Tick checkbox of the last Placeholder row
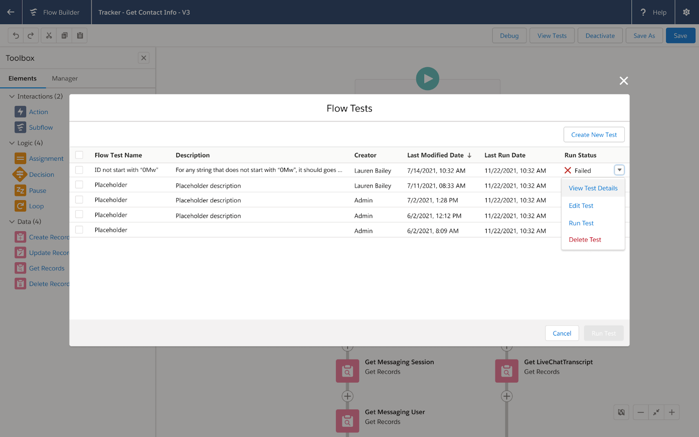Image resolution: width=699 pixels, height=437 pixels. click(79, 230)
